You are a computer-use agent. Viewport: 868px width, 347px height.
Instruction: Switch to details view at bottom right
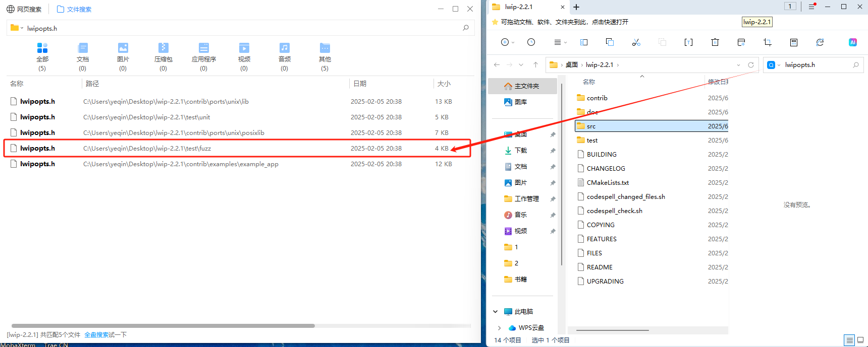click(849, 340)
